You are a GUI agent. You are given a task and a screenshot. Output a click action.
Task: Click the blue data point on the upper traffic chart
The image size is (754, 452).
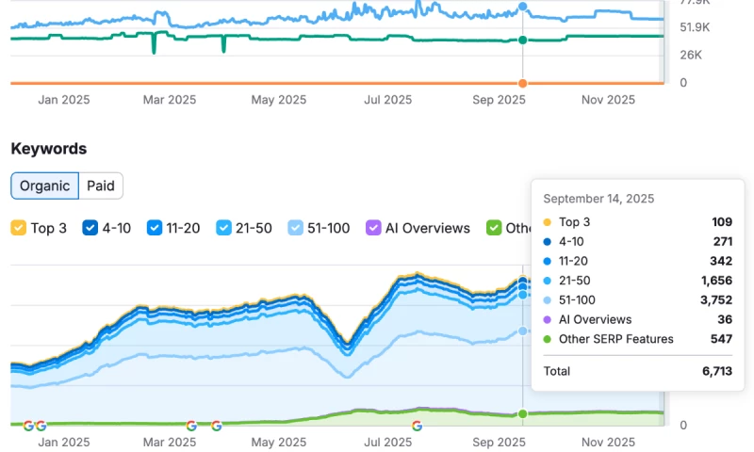click(x=523, y=8)
